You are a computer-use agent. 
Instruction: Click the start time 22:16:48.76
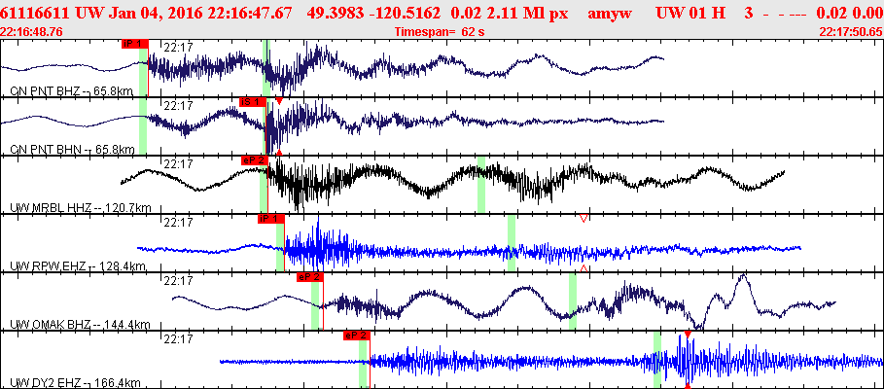pyautogui.click(x=32, y=31)
